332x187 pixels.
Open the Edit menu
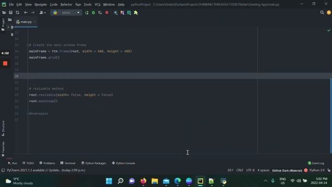tap(19, 5)
